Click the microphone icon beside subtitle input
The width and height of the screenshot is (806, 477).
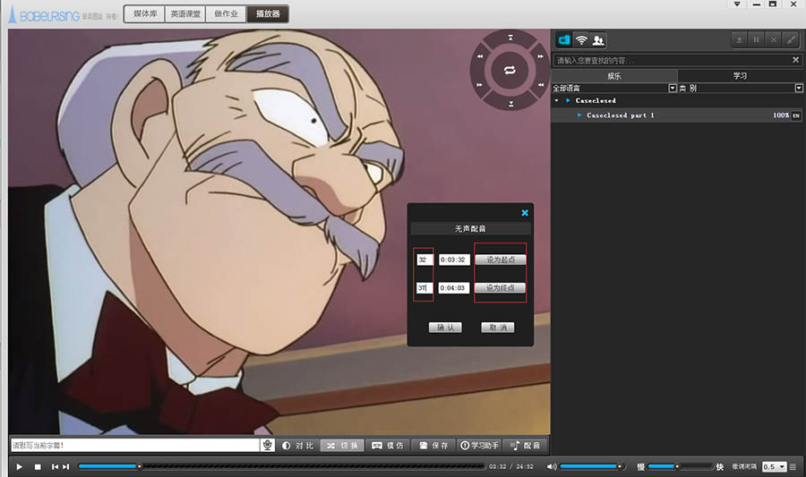pos(267,445)
